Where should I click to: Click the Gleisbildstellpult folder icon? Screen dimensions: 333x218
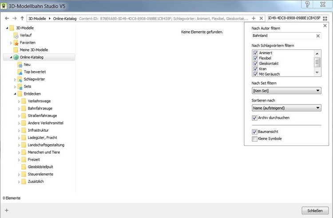24,167
